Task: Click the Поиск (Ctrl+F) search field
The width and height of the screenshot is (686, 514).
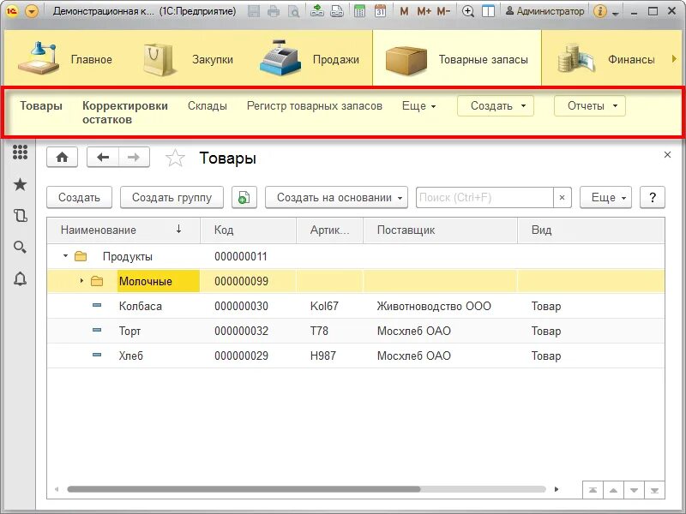Action: 484,198
